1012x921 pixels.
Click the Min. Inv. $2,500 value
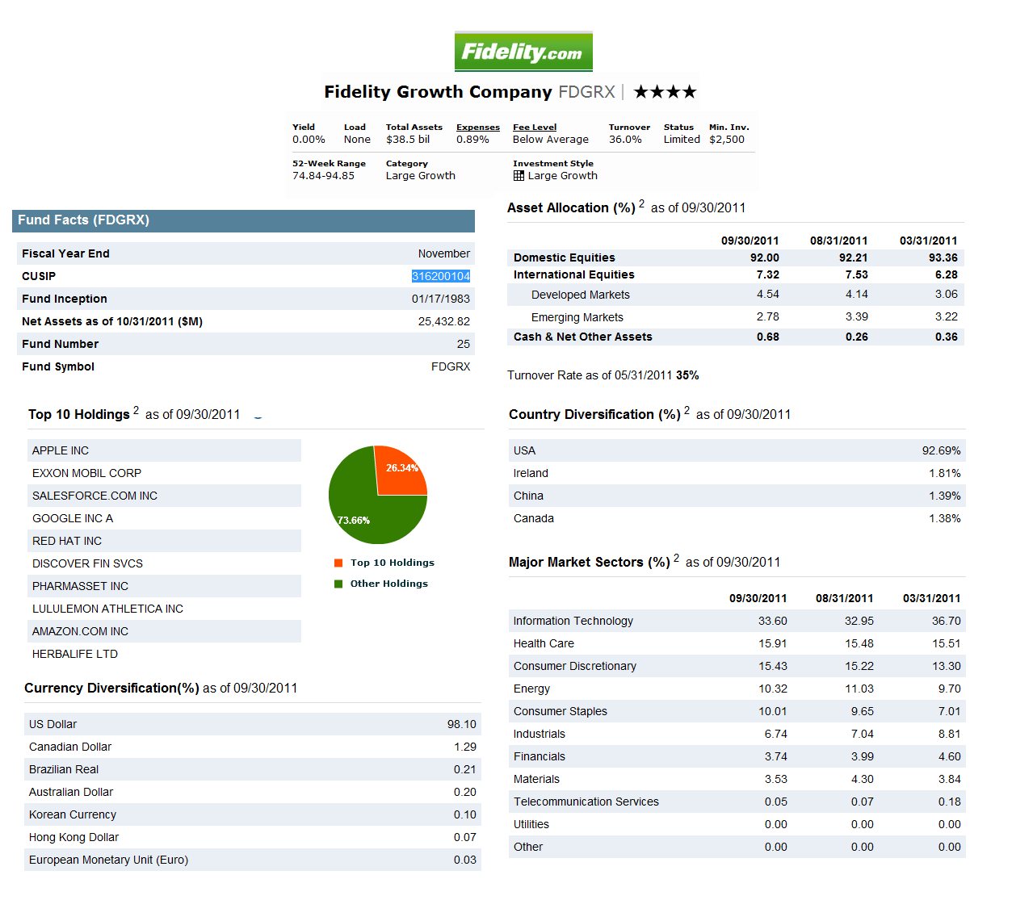pos(727,140)
